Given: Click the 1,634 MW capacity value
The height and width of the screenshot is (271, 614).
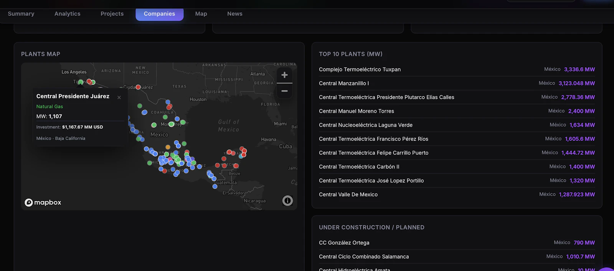Looking at the screenshot, I should click(582, 125).
